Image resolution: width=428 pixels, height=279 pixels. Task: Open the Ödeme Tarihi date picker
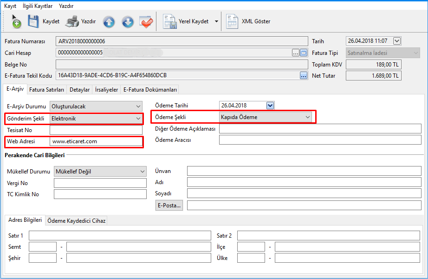click(x=270, y=106)
